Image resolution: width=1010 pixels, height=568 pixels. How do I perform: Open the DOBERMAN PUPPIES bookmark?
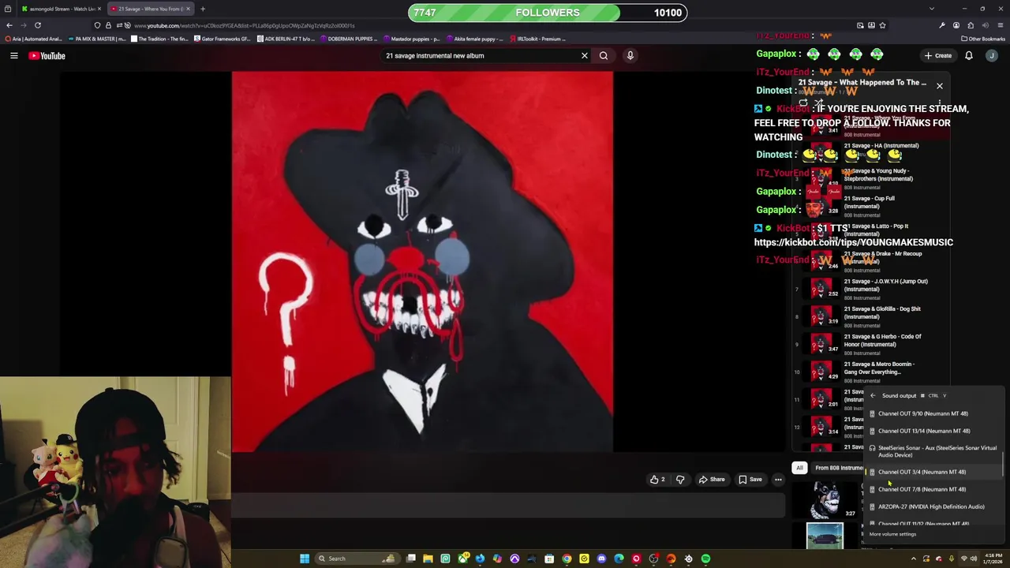coord(348,39)
